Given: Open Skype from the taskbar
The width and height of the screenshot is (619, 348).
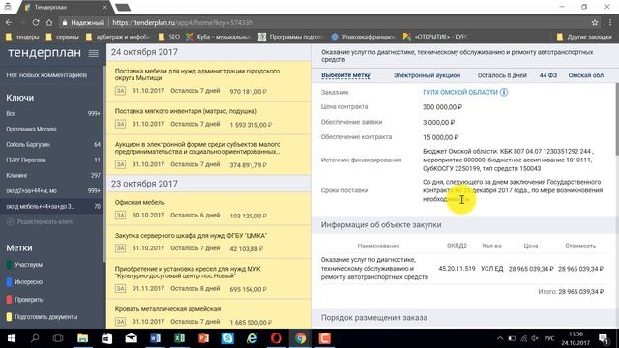Looking at the screenshot, I should (x=228, y=338).
